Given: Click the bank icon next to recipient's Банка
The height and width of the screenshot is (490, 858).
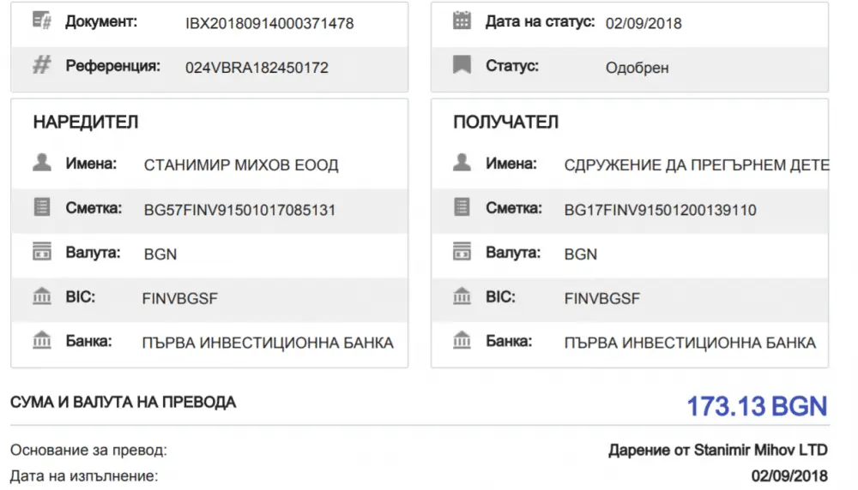Looking at the screenshot, I should (x=462, y=342).
